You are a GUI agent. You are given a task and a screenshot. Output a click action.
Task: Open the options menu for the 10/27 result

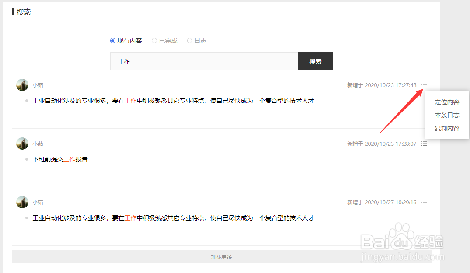(424, 202)
